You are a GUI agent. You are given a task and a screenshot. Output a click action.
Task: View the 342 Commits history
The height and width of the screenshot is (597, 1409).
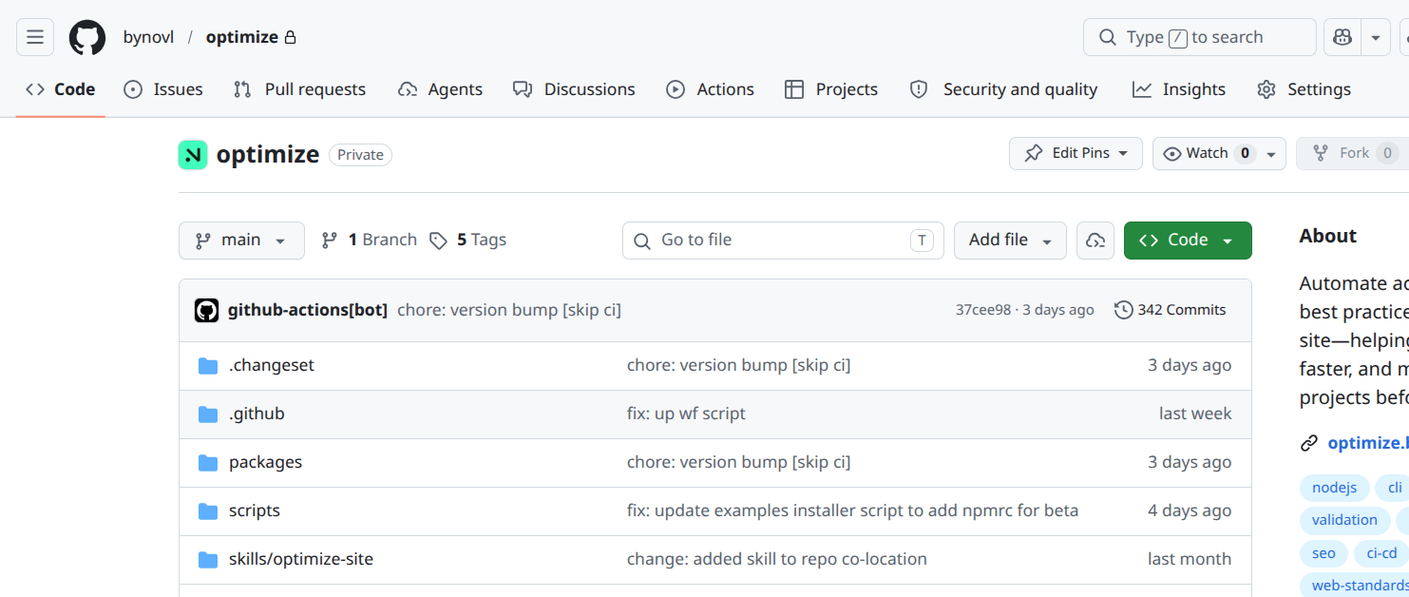pyautogui.click(x=1171, y=310)
